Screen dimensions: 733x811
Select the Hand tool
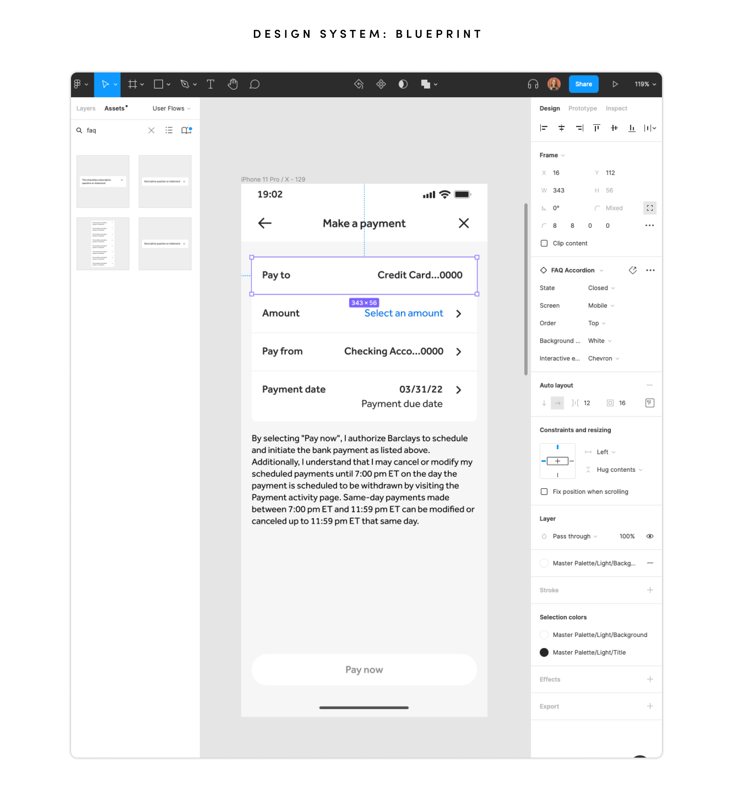pos(232,84)
